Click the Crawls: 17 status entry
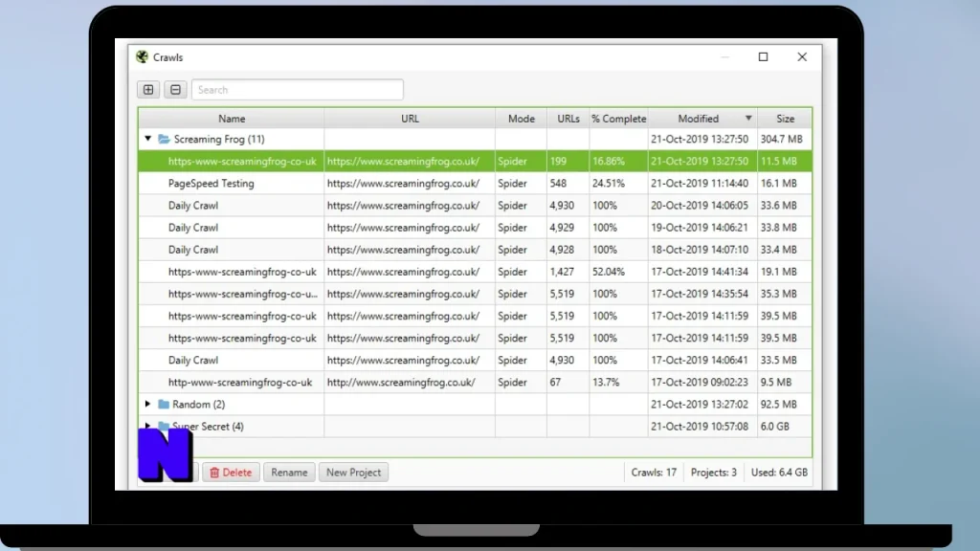The width and height of the screenshot is (980, 551). [654, 473]
